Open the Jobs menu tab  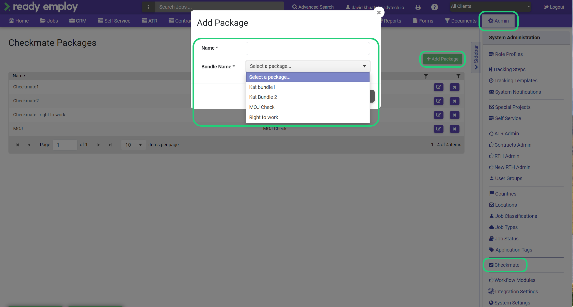click(49, 21)
